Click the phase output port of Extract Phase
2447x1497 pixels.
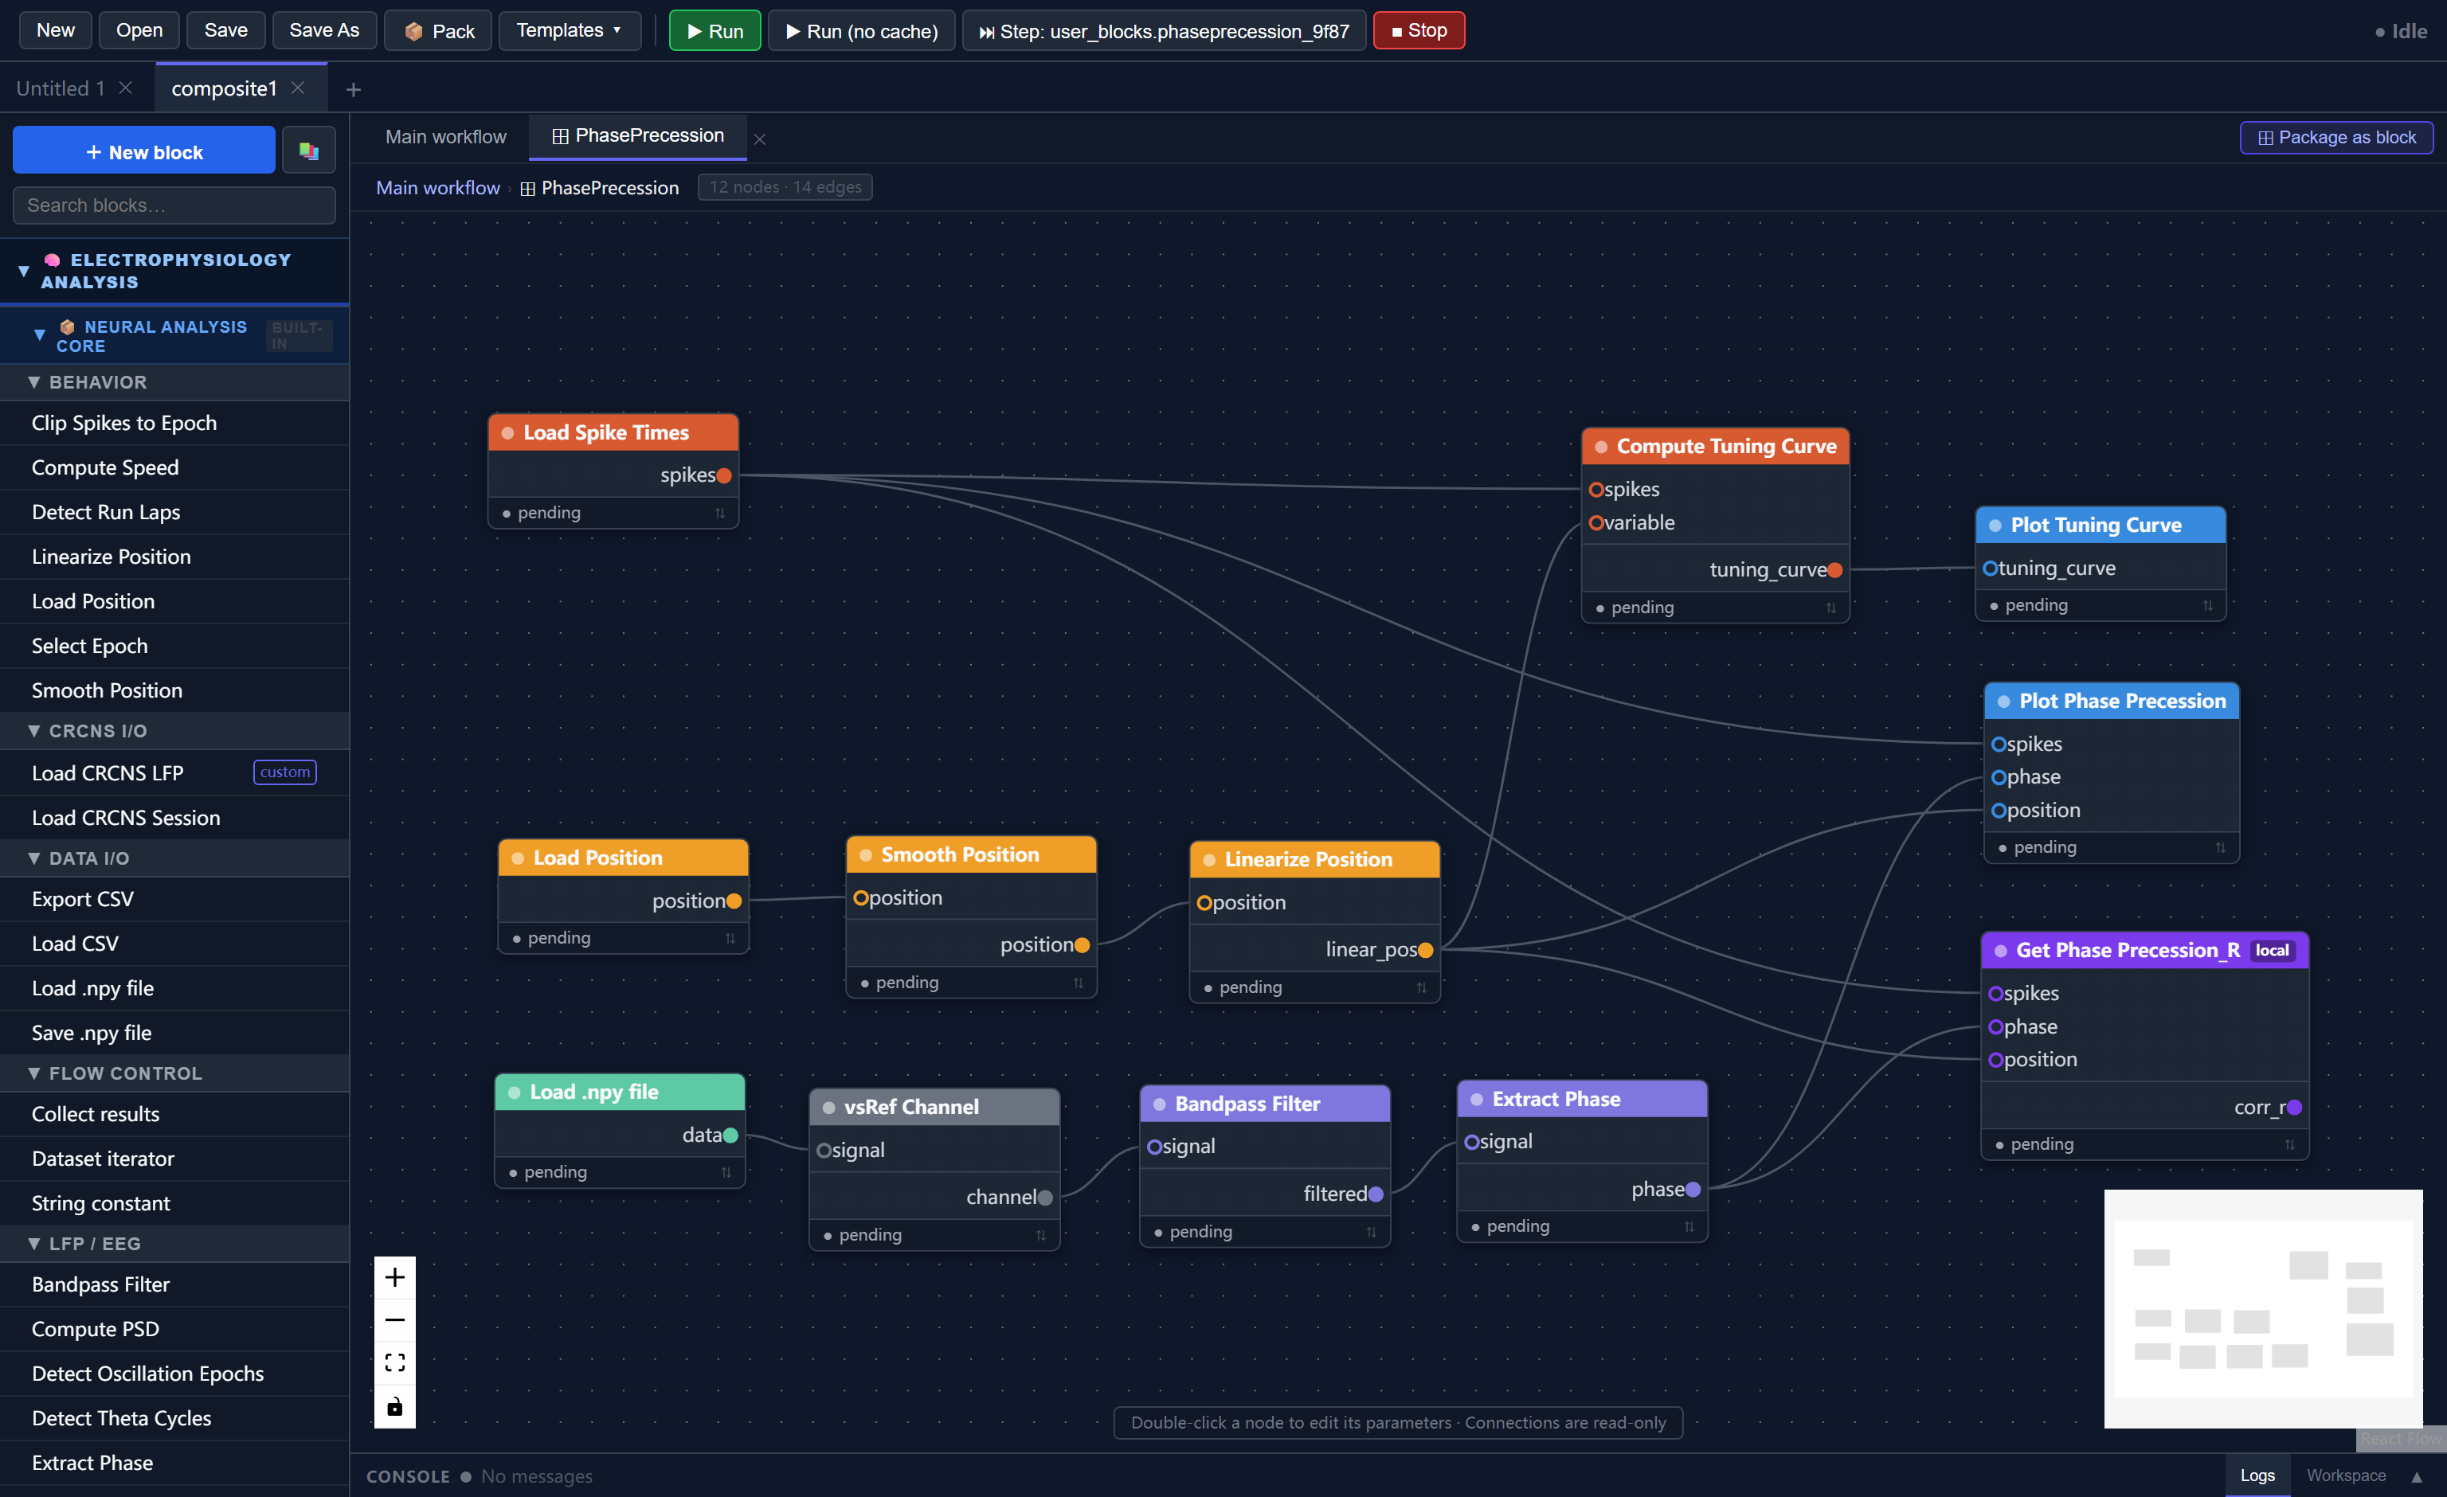click(1693, 1190)
